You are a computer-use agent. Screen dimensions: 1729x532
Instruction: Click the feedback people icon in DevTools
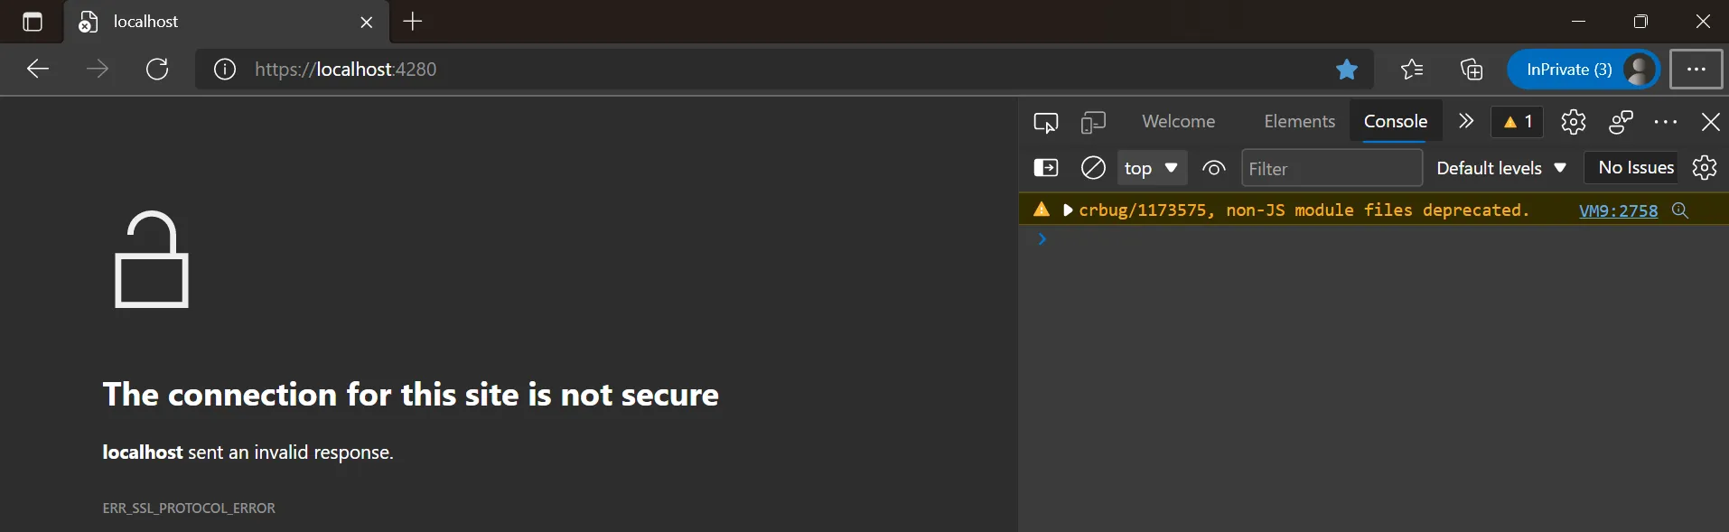click(1622, 122)
